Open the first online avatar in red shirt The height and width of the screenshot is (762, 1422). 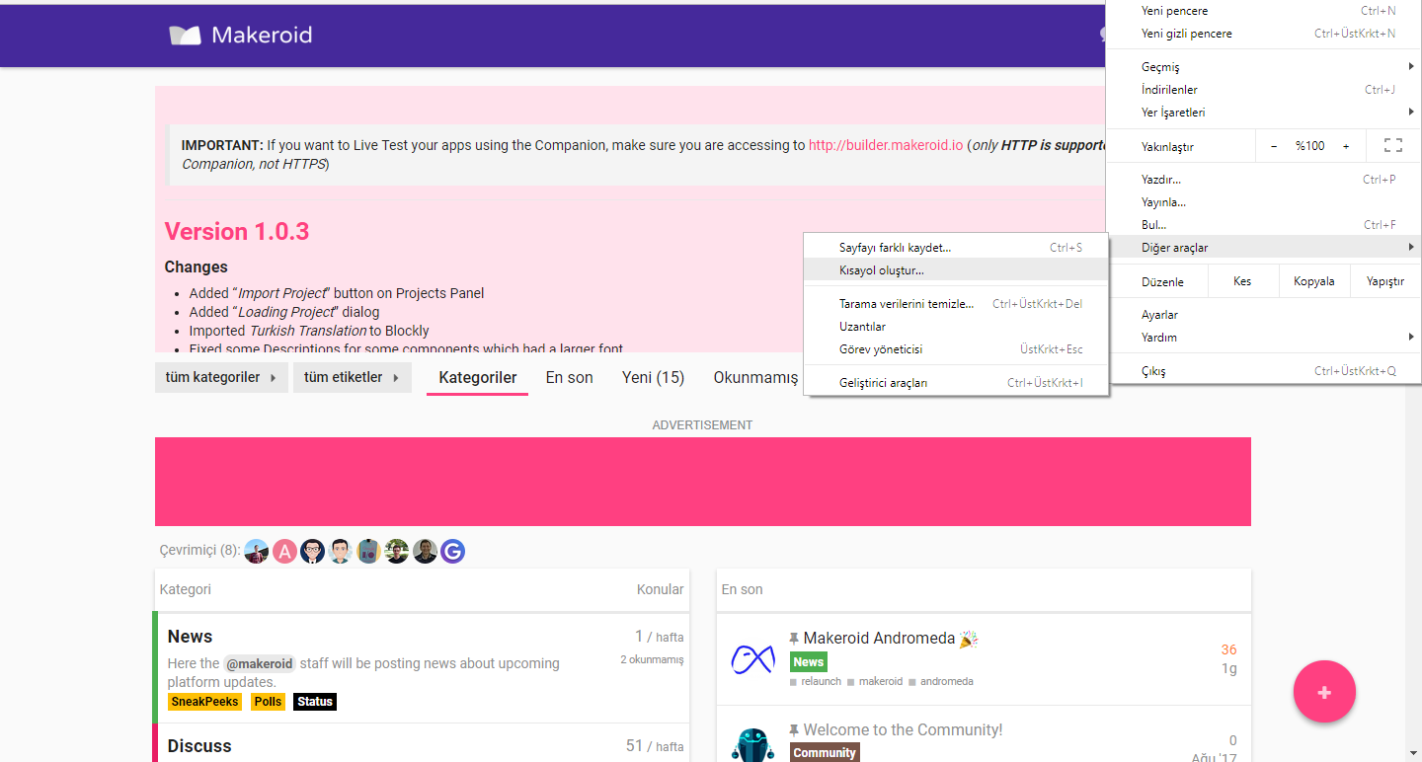[x=257, y=552]
